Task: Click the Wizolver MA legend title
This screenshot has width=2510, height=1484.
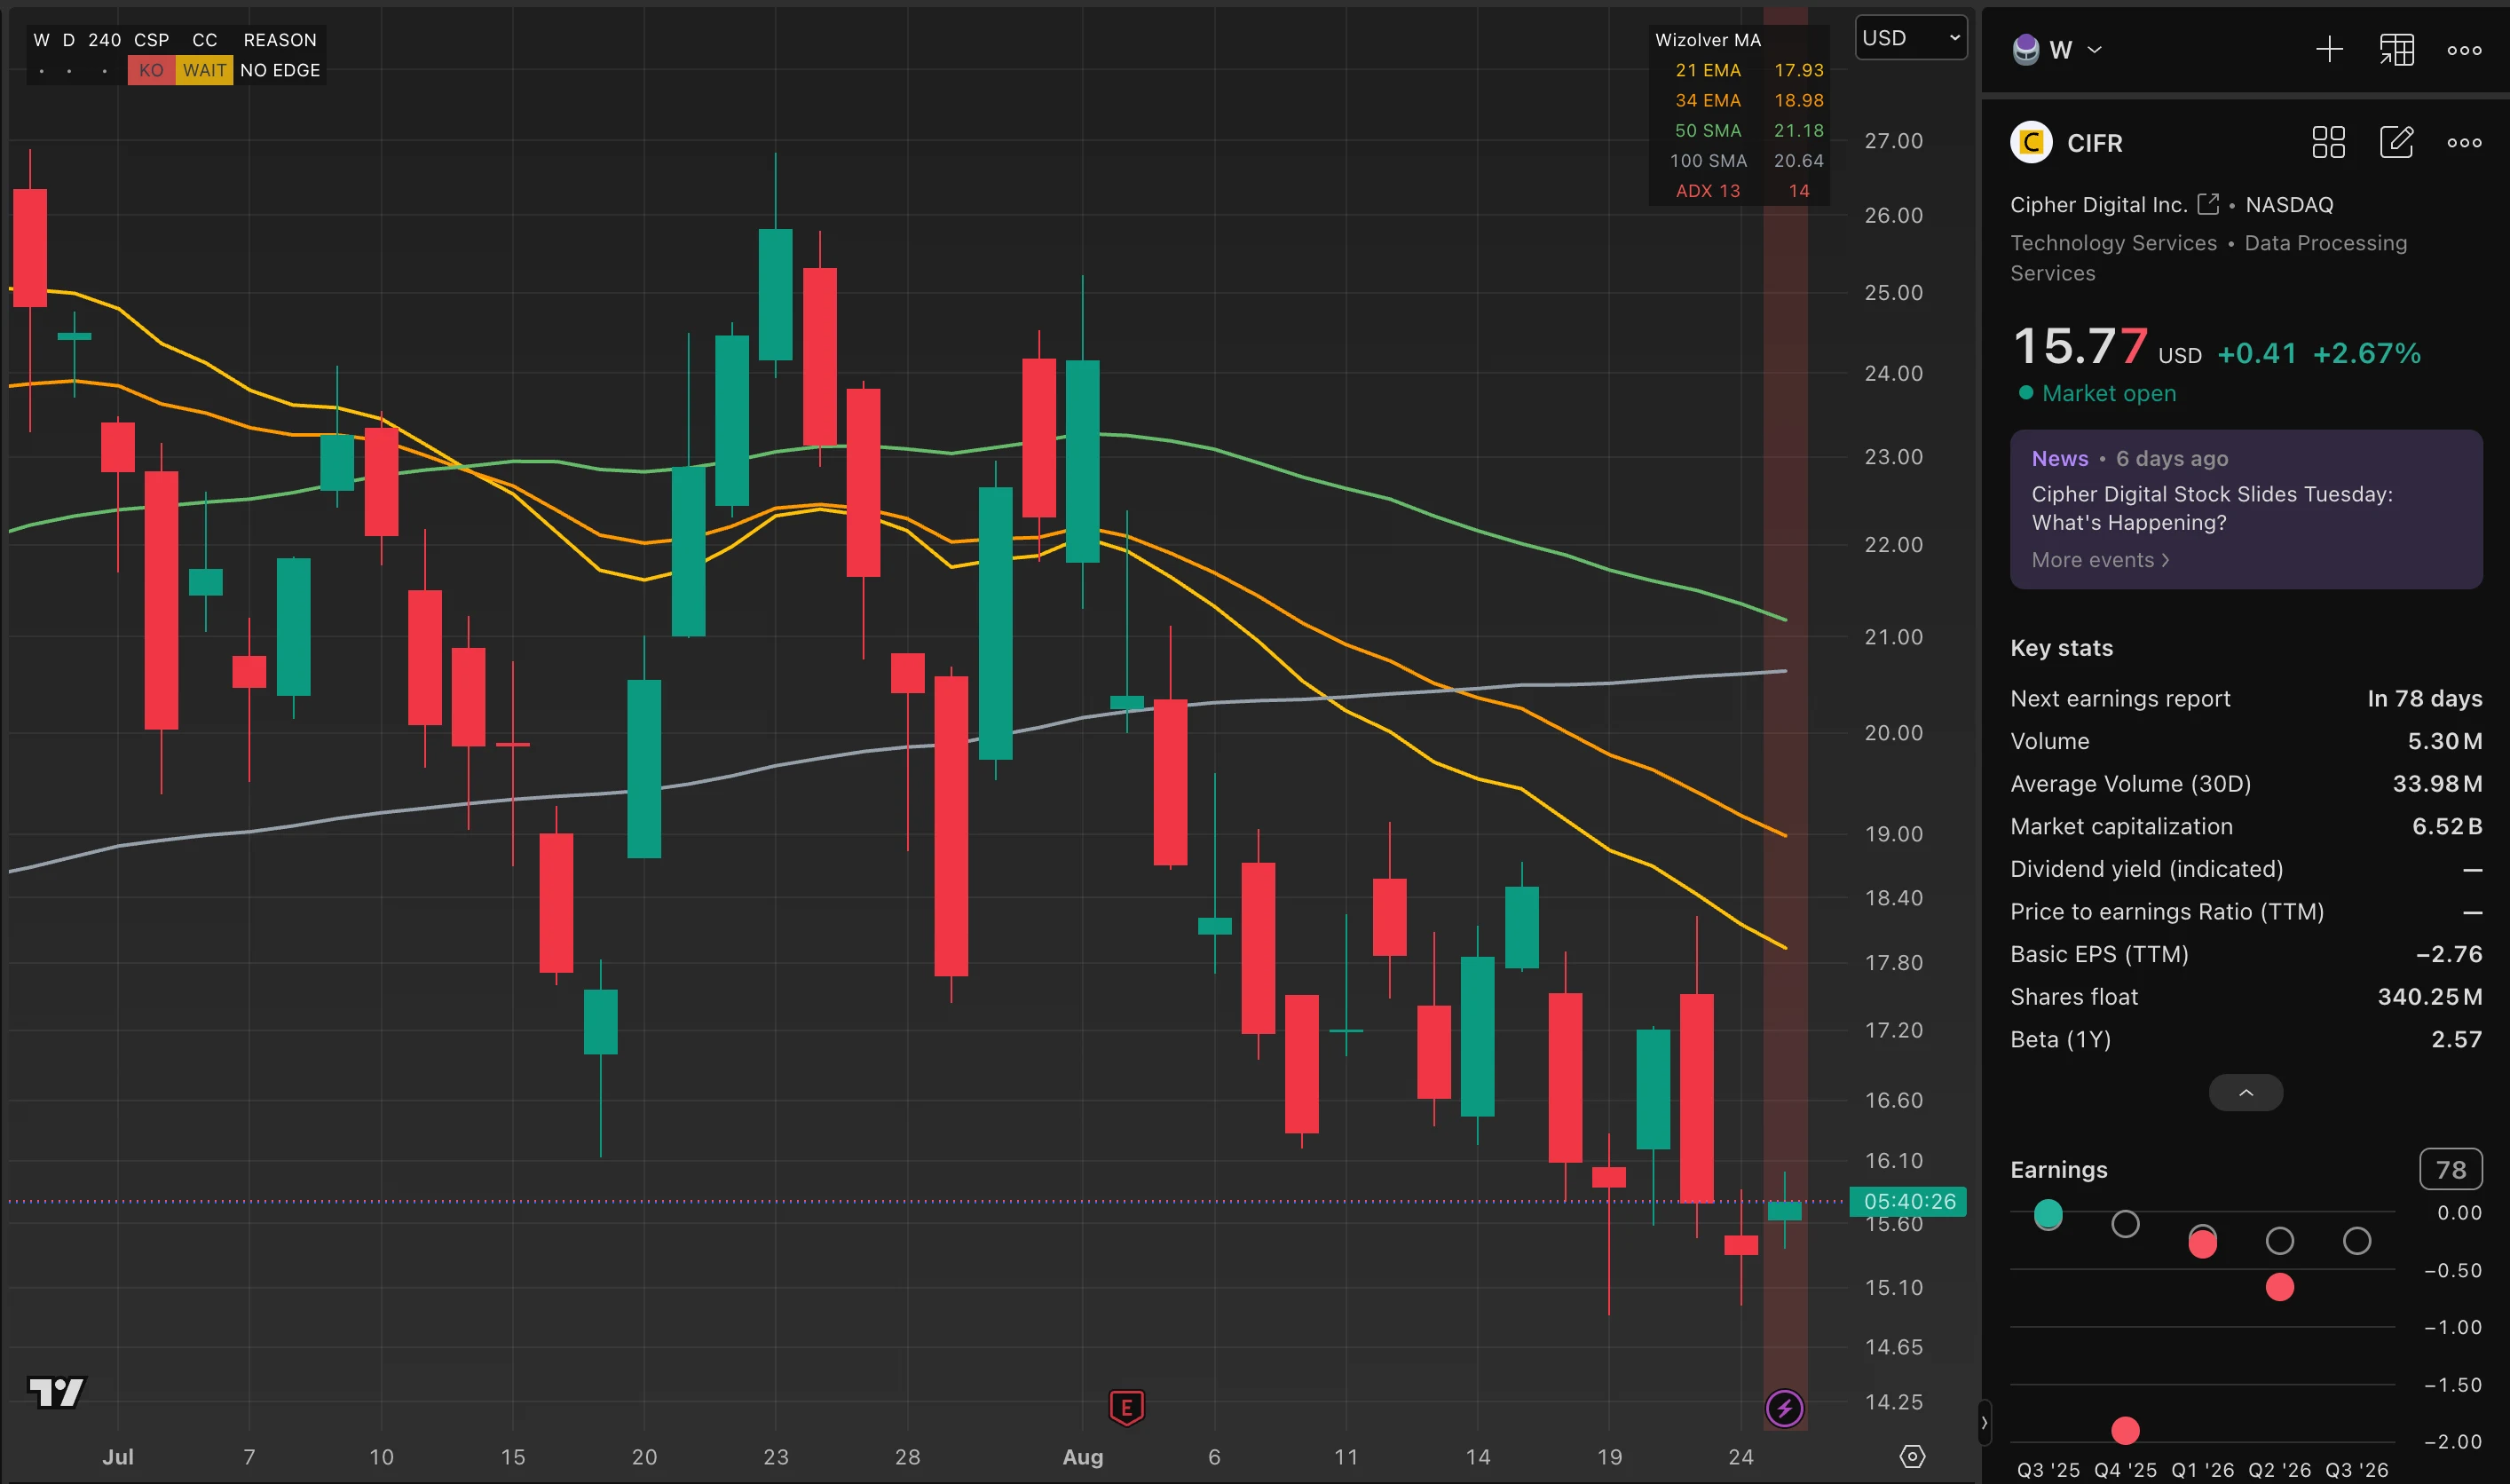Action: pos(1707,40)
